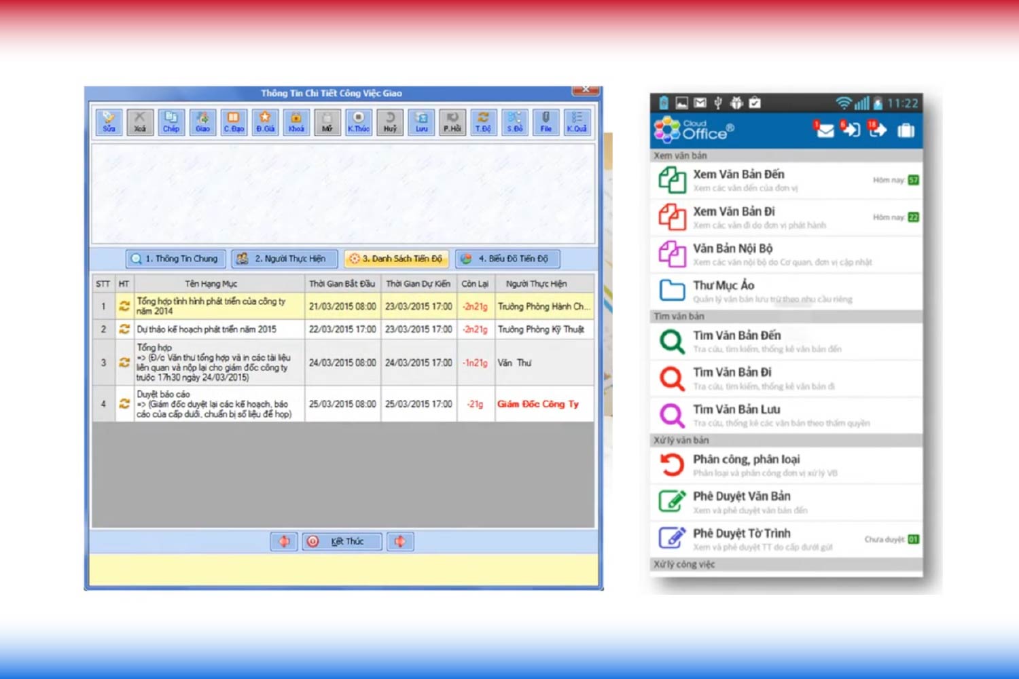Viewport: 1019px width, 679px height.
Task: Open Tìm Văn Bản Lưu search
Action: 786,415
